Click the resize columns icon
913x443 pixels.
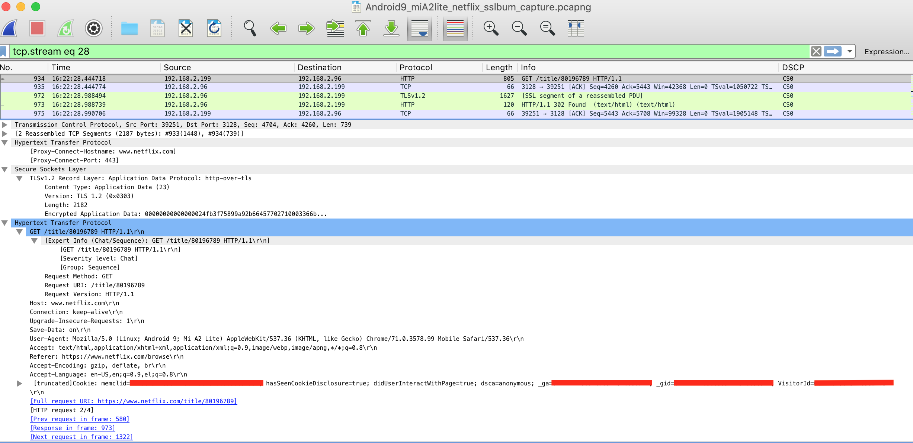click(x=576, y=29)
